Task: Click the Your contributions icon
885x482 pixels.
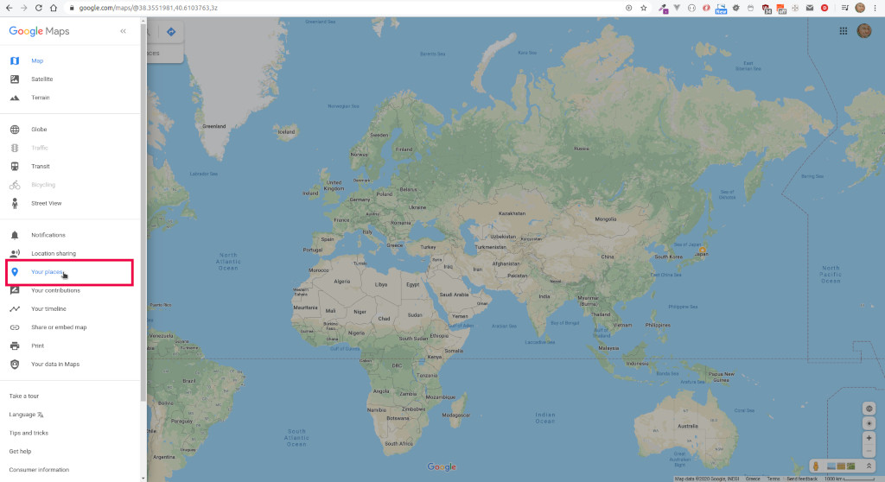Action: (15, 290)
